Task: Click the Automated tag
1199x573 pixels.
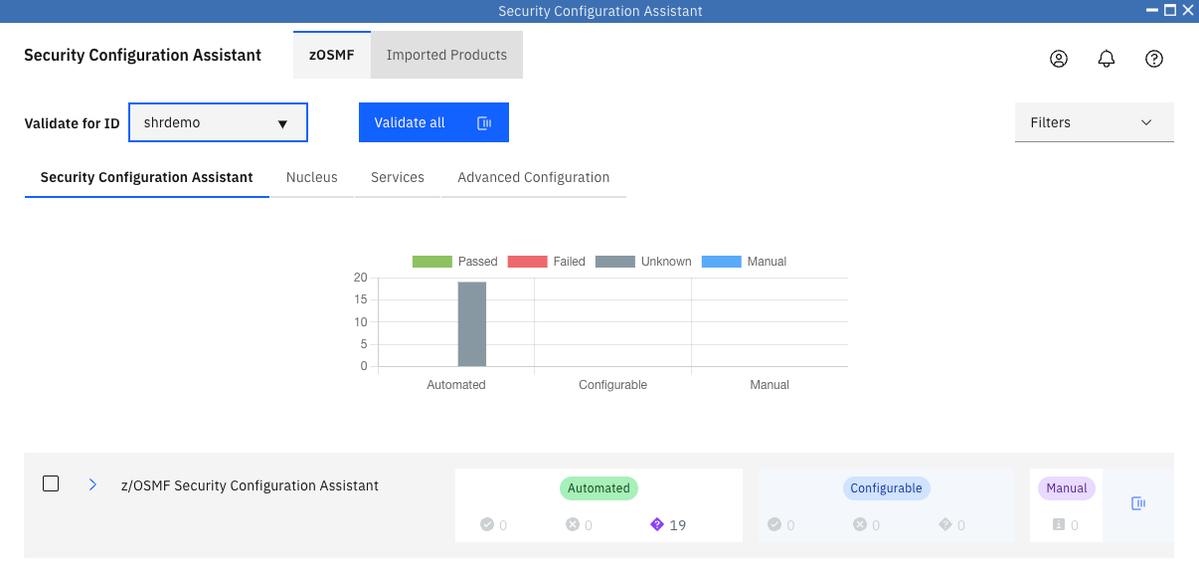Action: [x=599, y=488]
